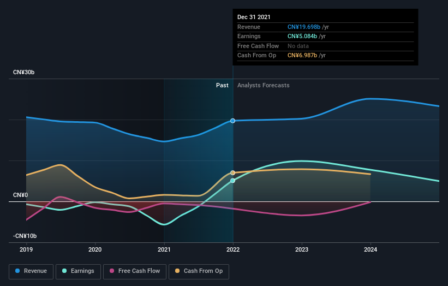The image size is (448, 286).
Task: Select the Revenue data point at 2022
Action: pyautogui.click(x=233, y=121)
